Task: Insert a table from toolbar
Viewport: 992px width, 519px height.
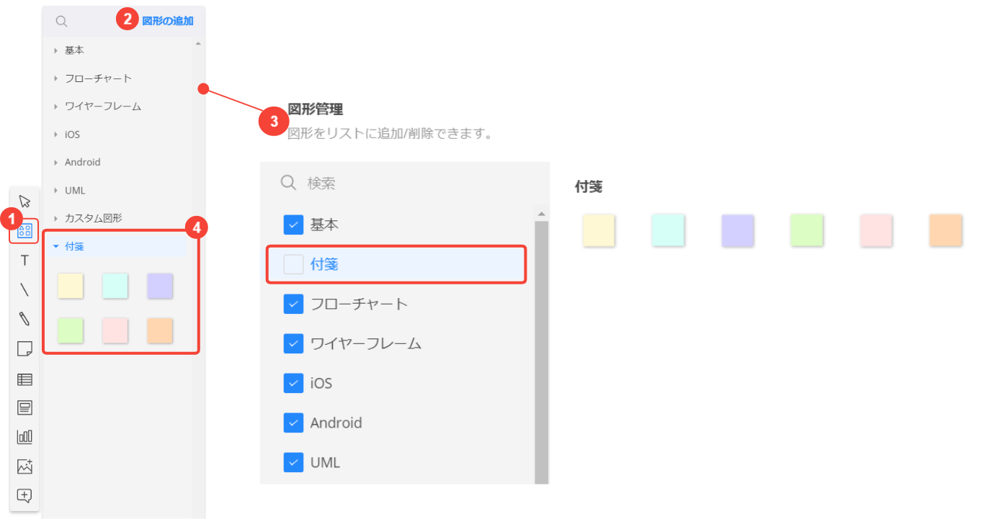Action: point(24,379)
